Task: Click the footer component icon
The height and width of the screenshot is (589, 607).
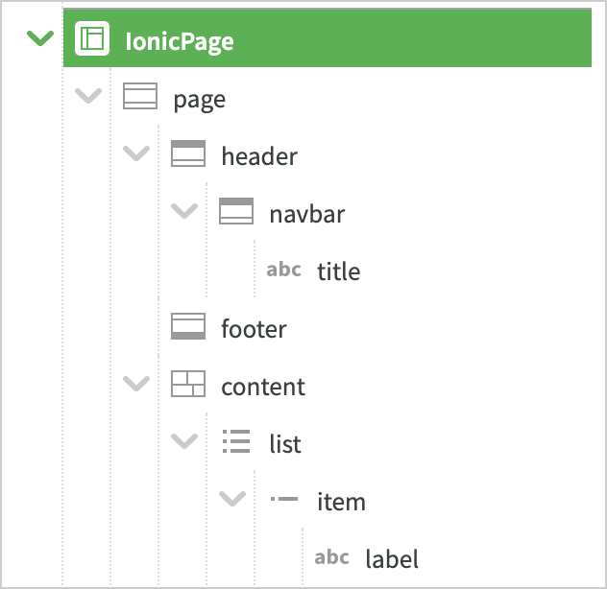Action: click(188, 328)
